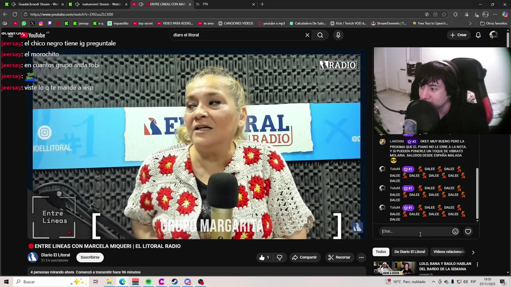Clear the search box with the X icon

307,35
